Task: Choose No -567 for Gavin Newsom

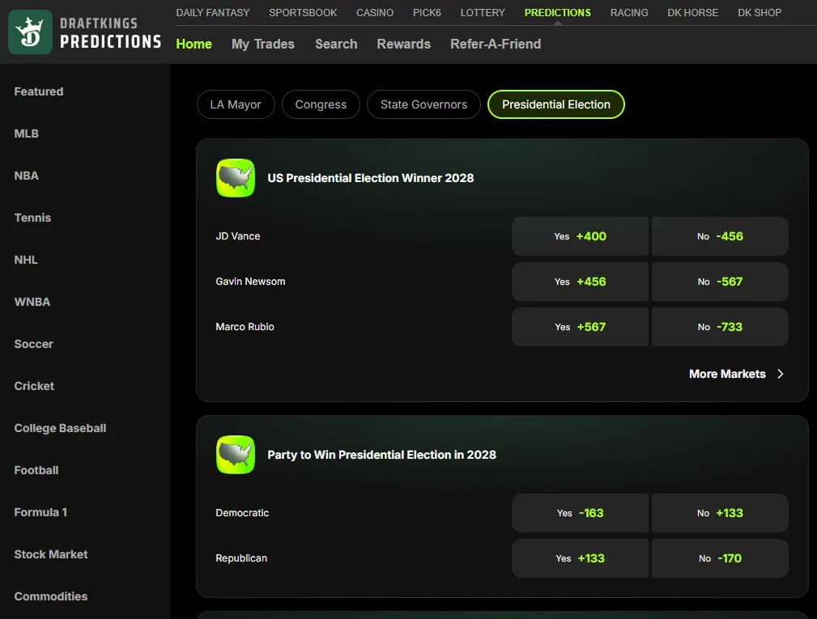Action: (x=720, y=282)
